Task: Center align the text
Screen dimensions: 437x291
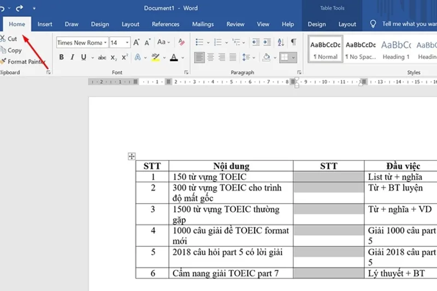Action: click(x=211, y=57)
